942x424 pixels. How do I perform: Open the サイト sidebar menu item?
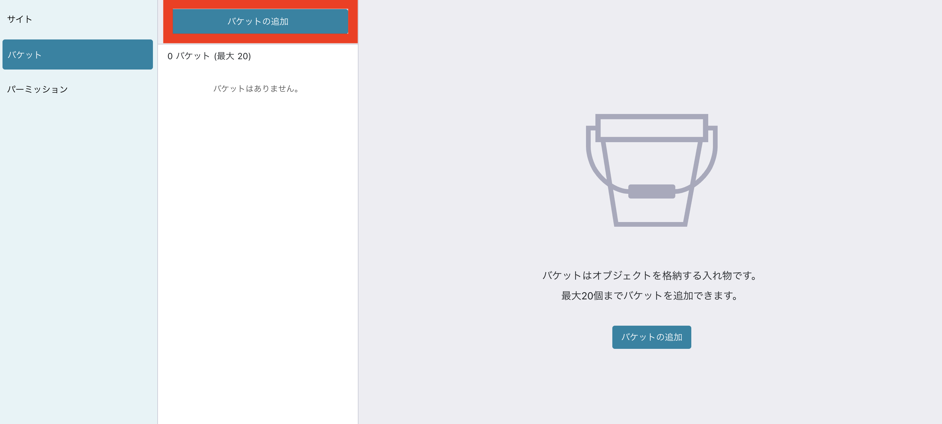click(x=20, y=19)
